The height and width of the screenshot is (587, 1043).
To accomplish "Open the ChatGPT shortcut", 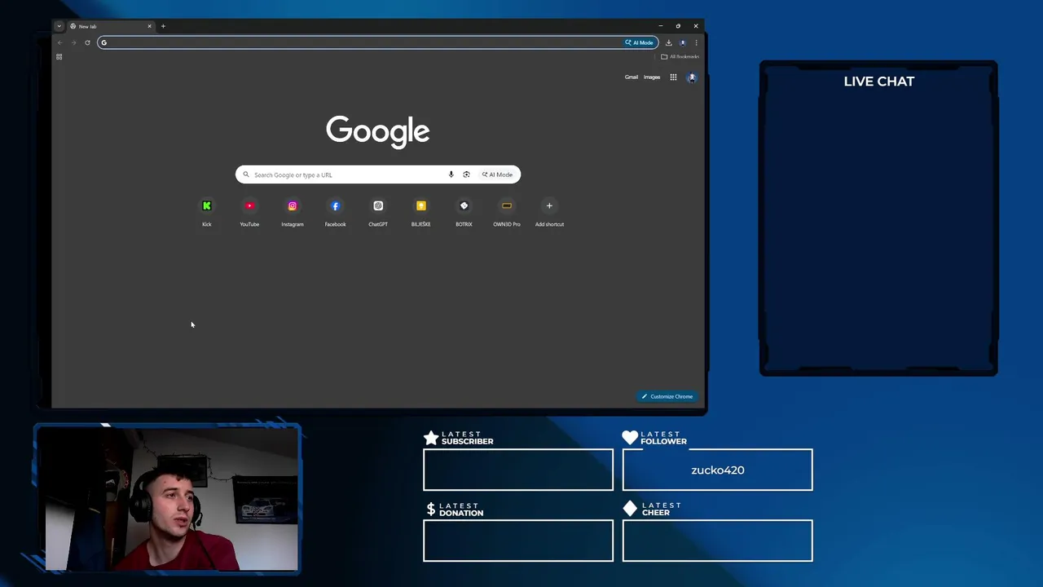I will (378, 213).
